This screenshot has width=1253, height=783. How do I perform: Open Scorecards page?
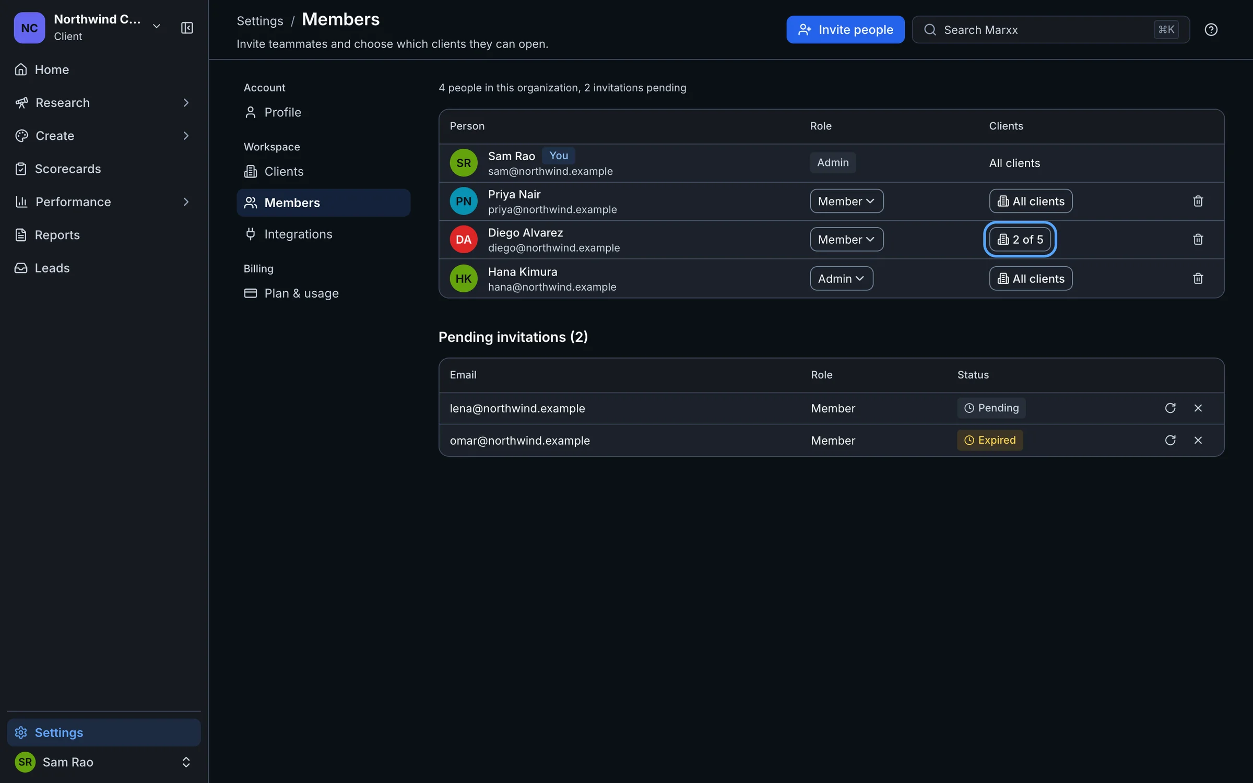pos(103,169)
